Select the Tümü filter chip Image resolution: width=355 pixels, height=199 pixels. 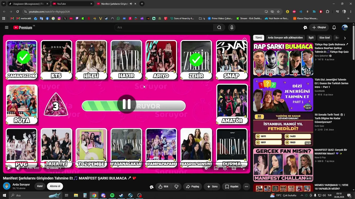[x=258, y=38]
